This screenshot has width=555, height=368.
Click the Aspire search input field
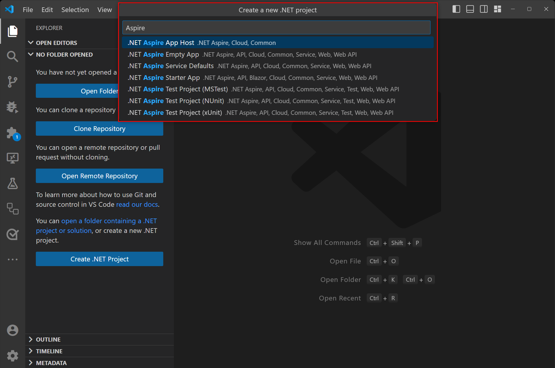point(276,28)
